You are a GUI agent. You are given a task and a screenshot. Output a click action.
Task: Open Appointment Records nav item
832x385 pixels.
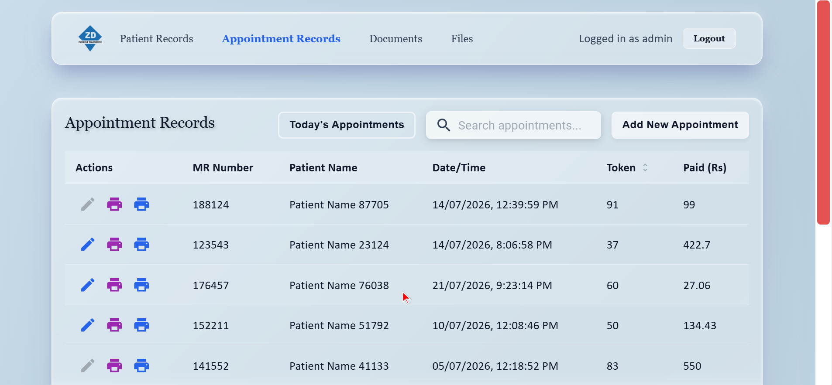(281, 39)
